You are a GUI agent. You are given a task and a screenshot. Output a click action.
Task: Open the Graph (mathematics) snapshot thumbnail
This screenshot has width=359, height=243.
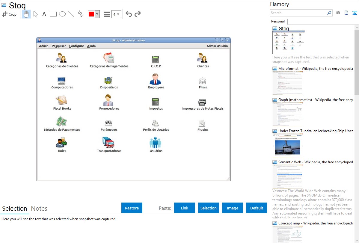click(288, 114)
